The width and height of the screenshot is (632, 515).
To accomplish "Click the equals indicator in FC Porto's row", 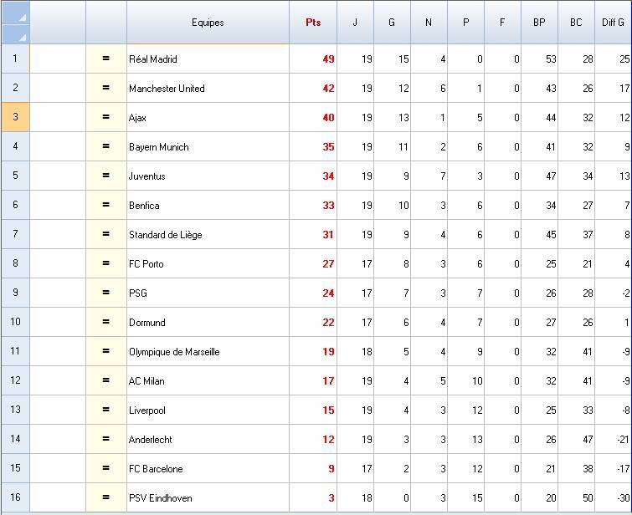I will click(105, 263).
